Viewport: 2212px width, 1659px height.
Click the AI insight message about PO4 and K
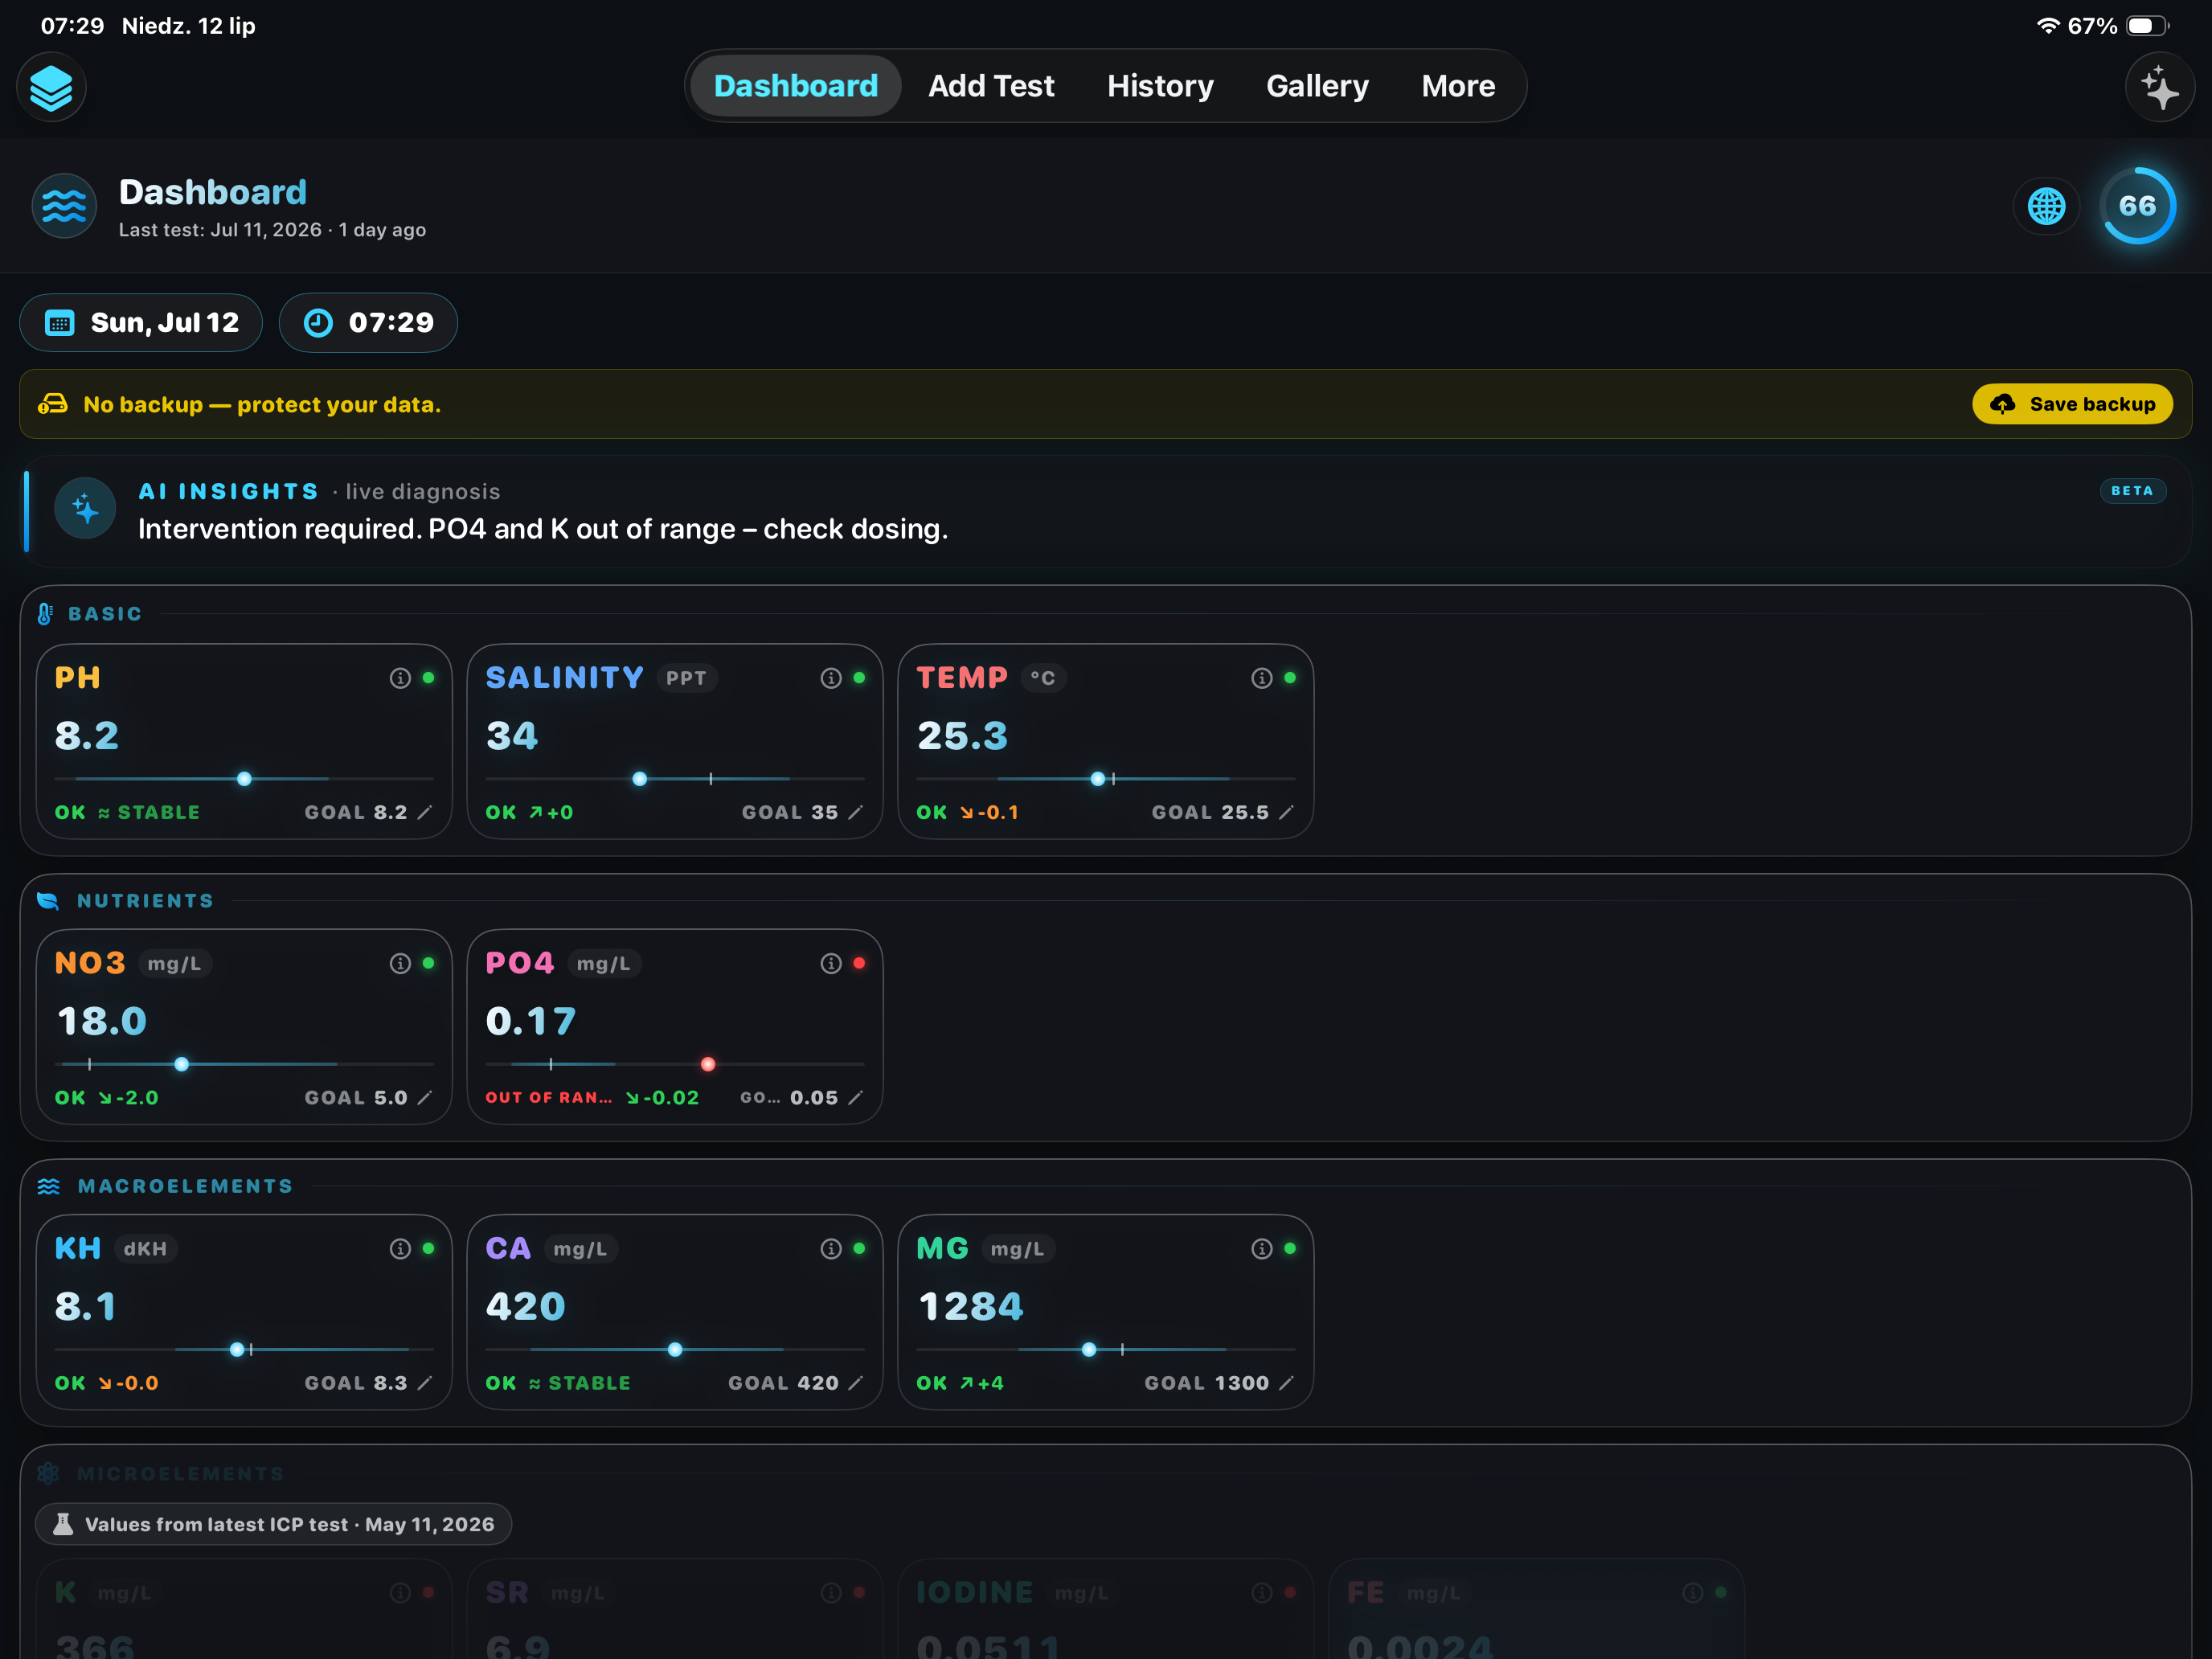pos(542,529)
